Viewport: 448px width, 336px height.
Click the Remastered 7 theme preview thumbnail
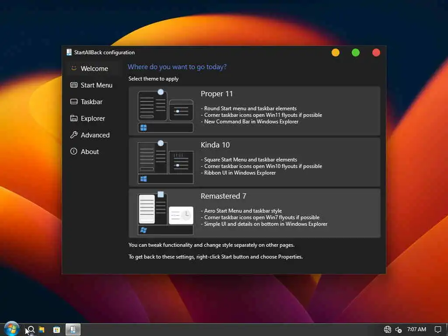(x=165, y=213)
